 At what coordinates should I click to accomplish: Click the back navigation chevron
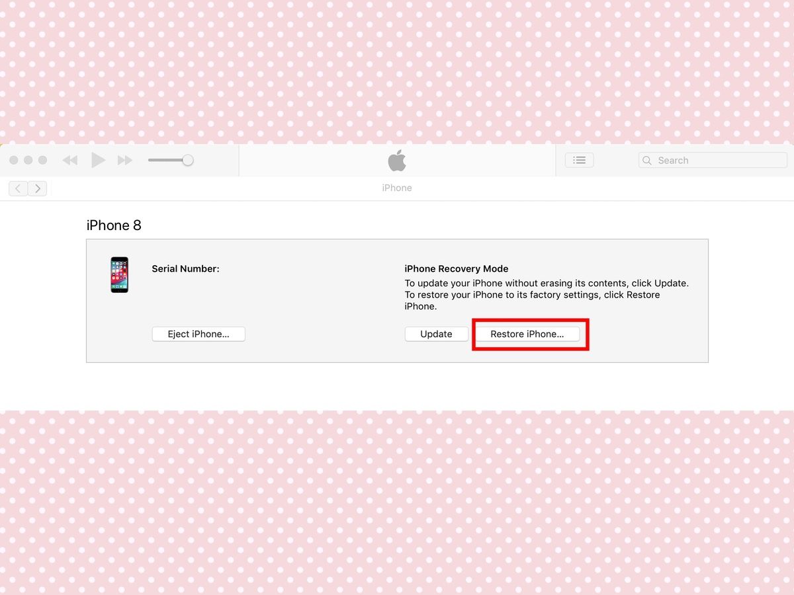coord(18,188)
